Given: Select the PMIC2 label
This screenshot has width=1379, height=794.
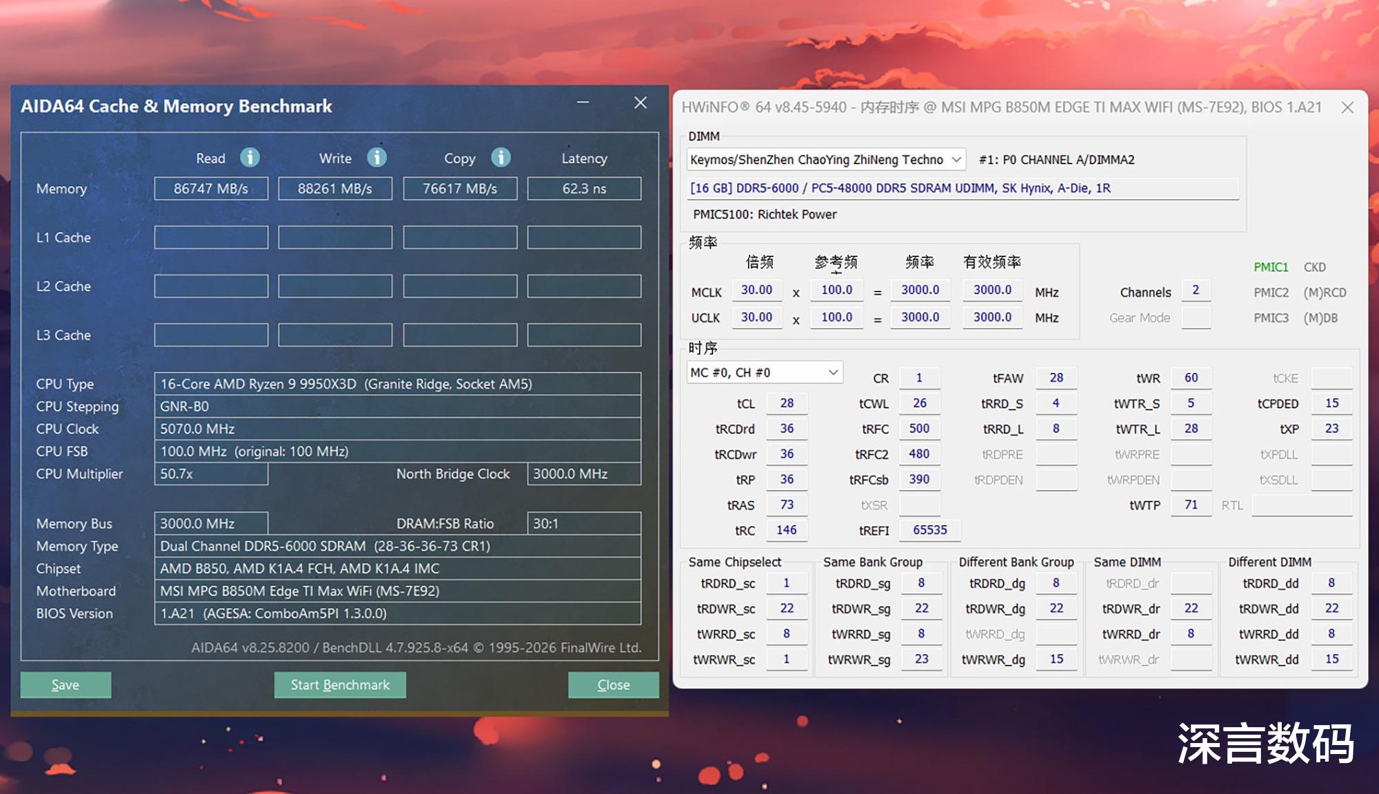Looking at the screenshot, I should point(1271,292).
